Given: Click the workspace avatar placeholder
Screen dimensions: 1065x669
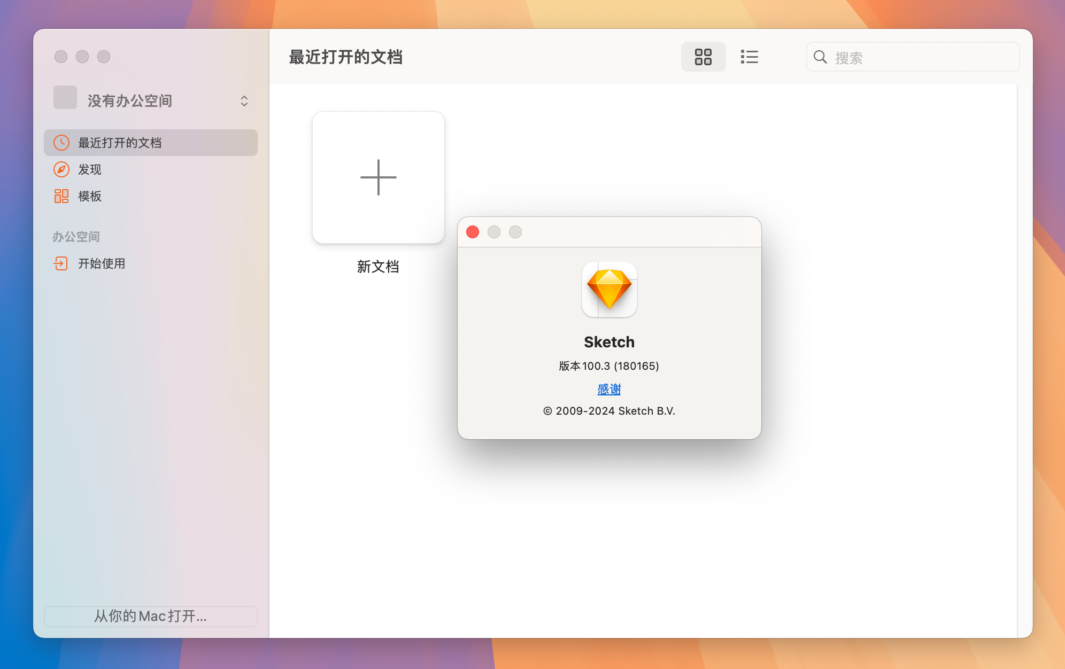Looking at the screenshot, I should point(65,97).
